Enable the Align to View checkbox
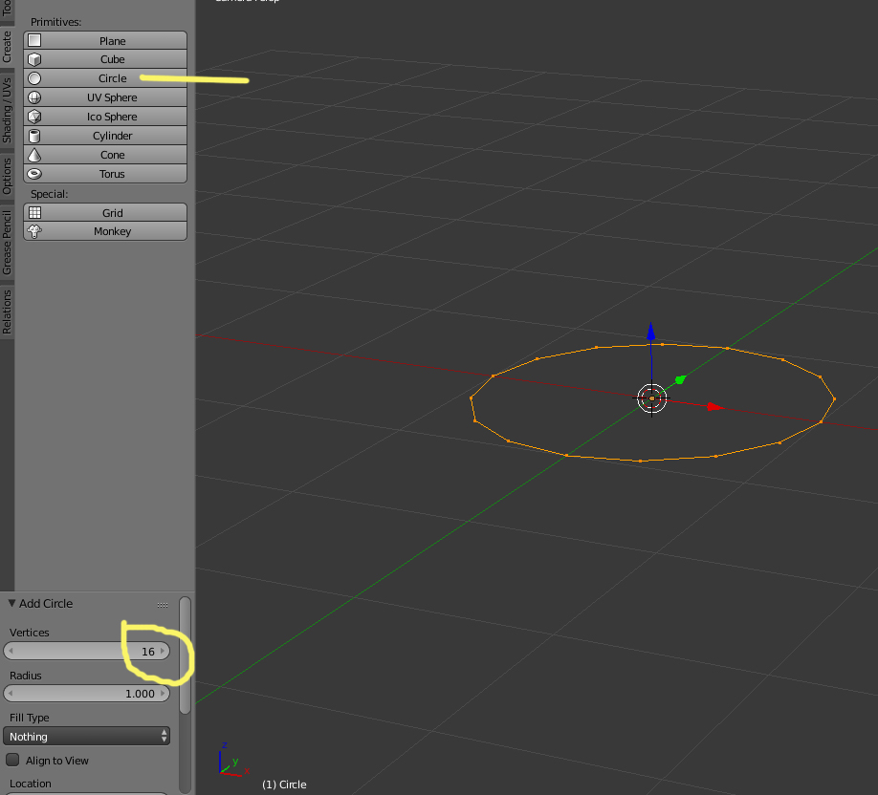This screenshot has height=795, width=878. coord(12,760)
